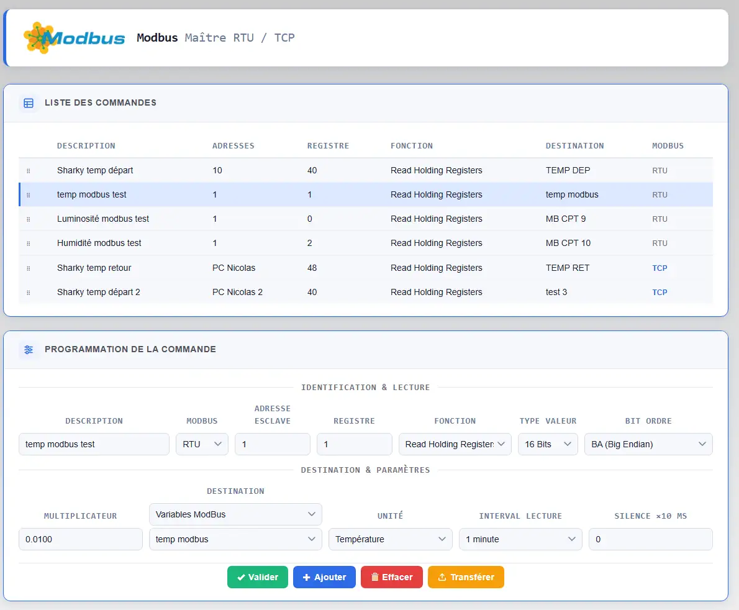Click the command programming sliders icon
The image size is (739, 610).
29,349
